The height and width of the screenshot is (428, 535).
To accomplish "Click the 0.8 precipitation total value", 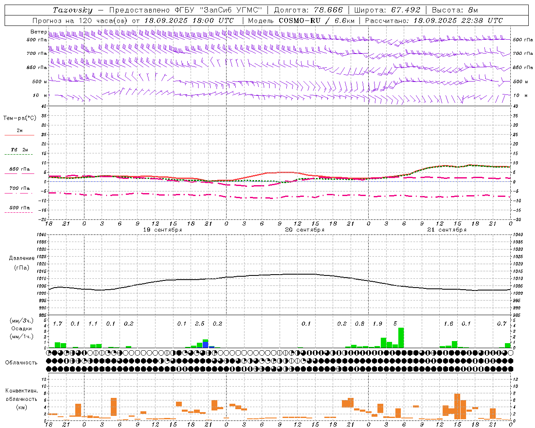I will (x=359, y=324).
